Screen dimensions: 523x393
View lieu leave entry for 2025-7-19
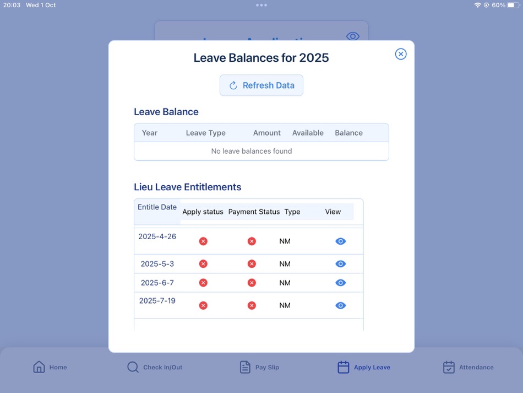pos(340,305)
